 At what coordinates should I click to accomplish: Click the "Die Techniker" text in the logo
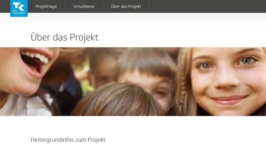(x=19, y=12)
